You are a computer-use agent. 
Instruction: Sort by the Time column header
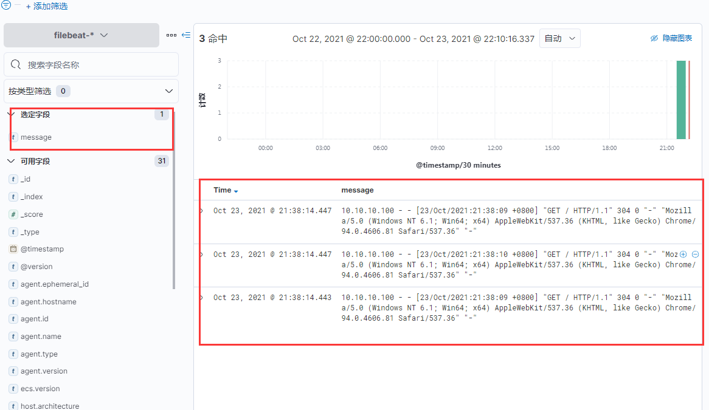point(223,190)
